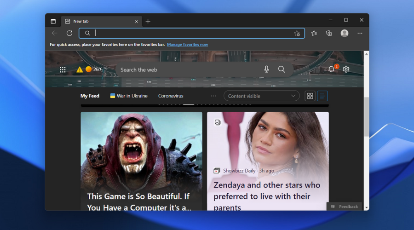Image resolution: width=414 pixels, height=230 pixels.
Task: Switch feed to grid view
Action: [x=310, y=96]
